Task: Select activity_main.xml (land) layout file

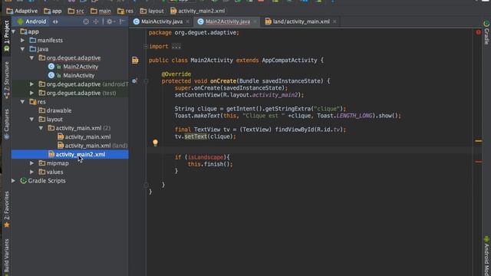Action: click(96, 146)
